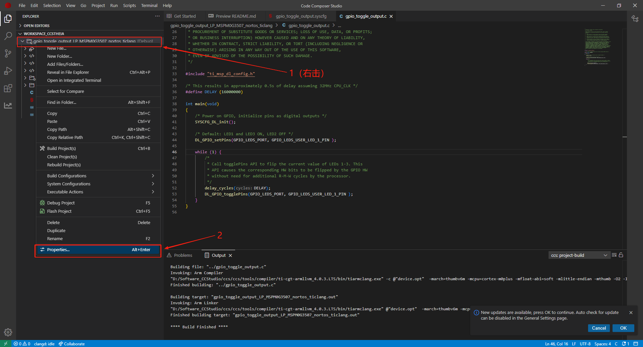643x347 pixels.
Task: Open the ccs: project-build output channel dropdown
Action: (x=579, y=255)
